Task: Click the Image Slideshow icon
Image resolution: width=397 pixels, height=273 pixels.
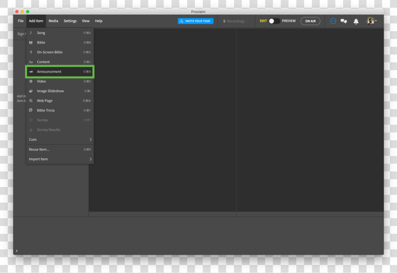Action: tap(31, 91)
